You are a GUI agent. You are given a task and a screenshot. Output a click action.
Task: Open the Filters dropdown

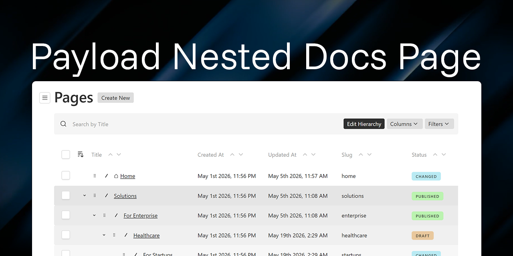click(439, 124)
